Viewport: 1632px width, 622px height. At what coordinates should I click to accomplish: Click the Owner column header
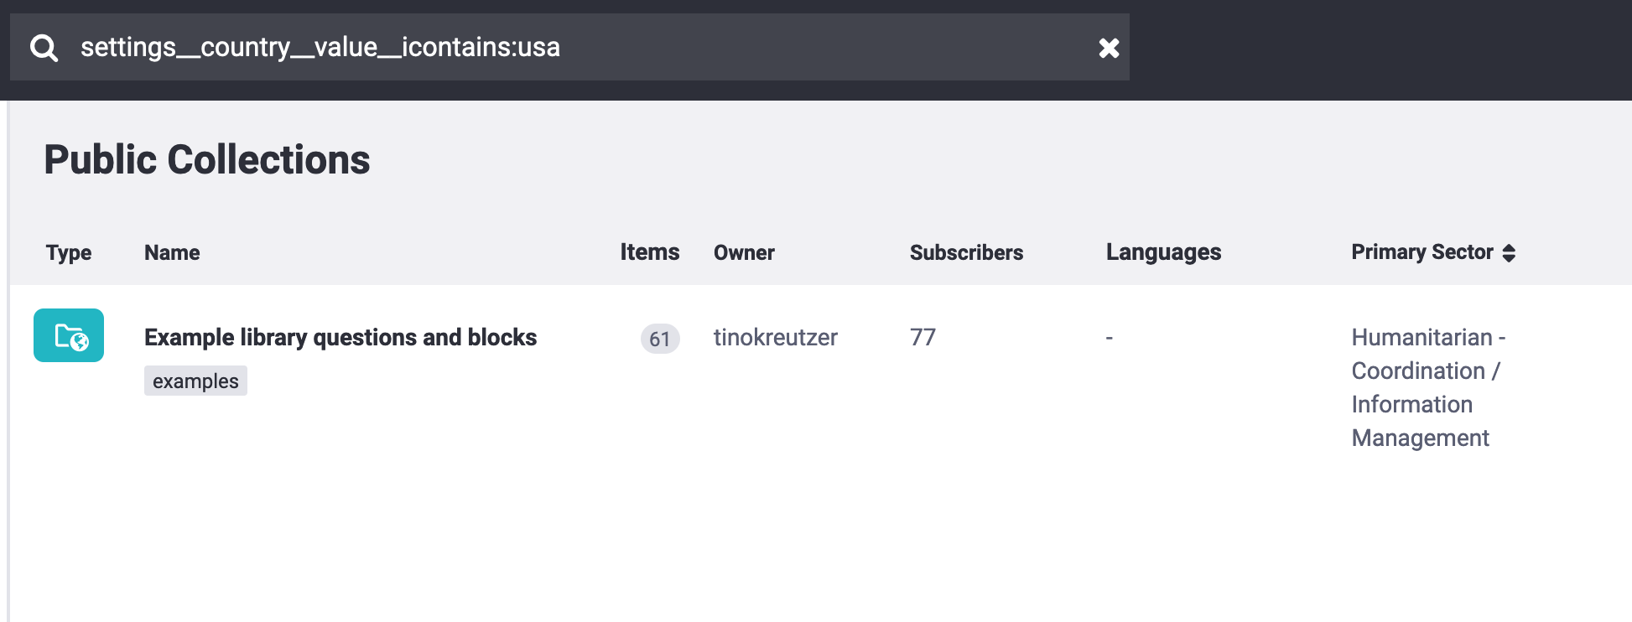pos(744,252)
